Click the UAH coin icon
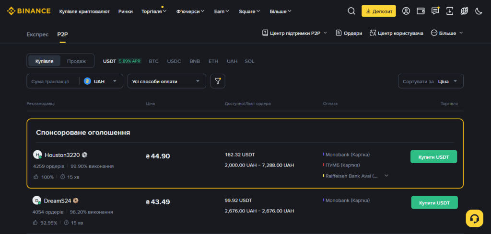Viewport: 491px width, 234px height. 87,81
